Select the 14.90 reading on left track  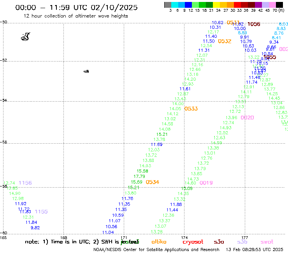pyautogui.click(x=15, y=193)
